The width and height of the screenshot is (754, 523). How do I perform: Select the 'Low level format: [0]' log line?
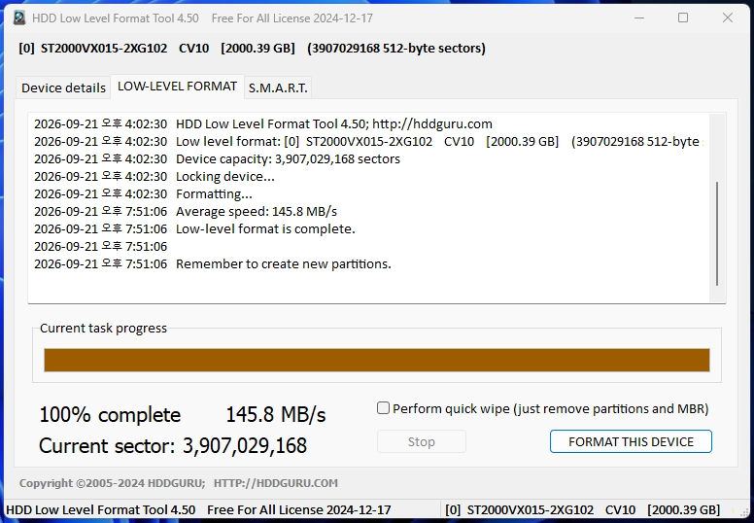(368, 142)
